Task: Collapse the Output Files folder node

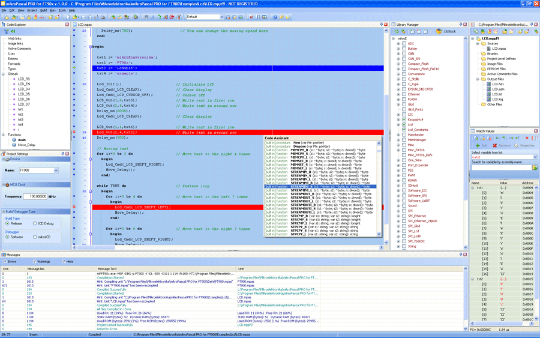Action: click(x=478, y=79)
